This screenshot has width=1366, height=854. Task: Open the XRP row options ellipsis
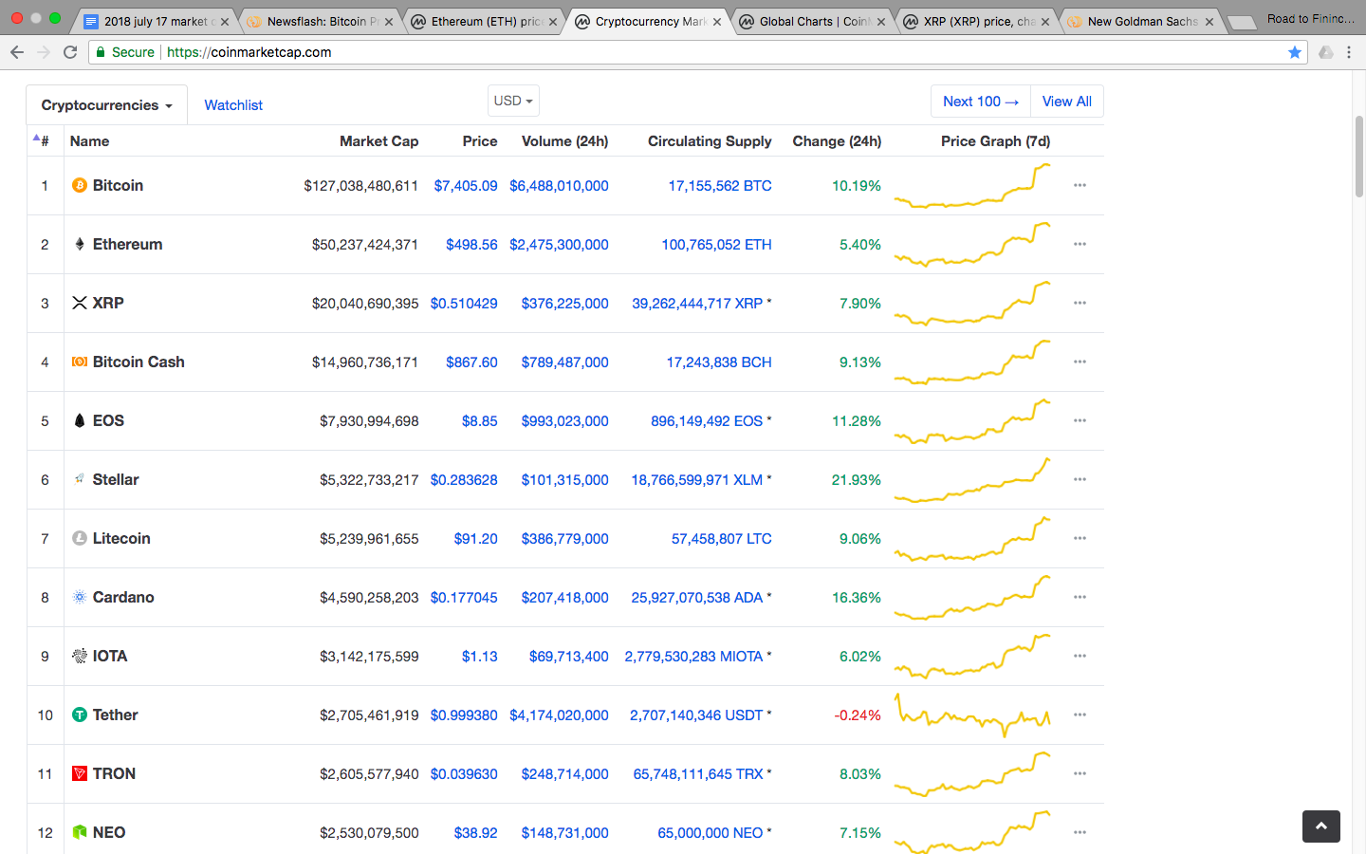tap(1080, 303)
